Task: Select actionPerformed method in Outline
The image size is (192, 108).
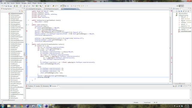Action: 185,31
